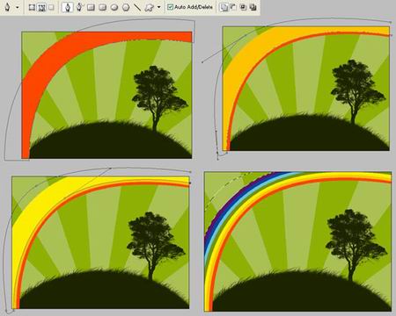Enable Paths mode

click(41, 7)
